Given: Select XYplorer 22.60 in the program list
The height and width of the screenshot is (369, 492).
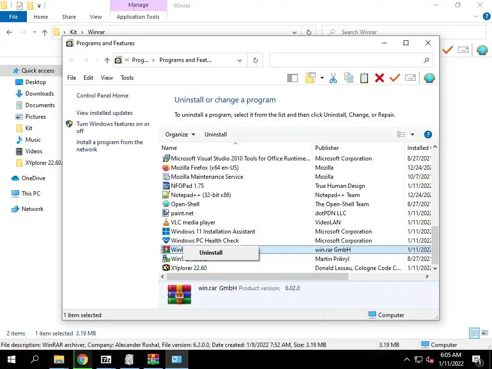Looking at the screenshot, I should [188, 268].
